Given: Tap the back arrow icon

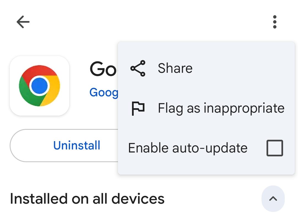Looking at the screenshot, I should point(23,22).
